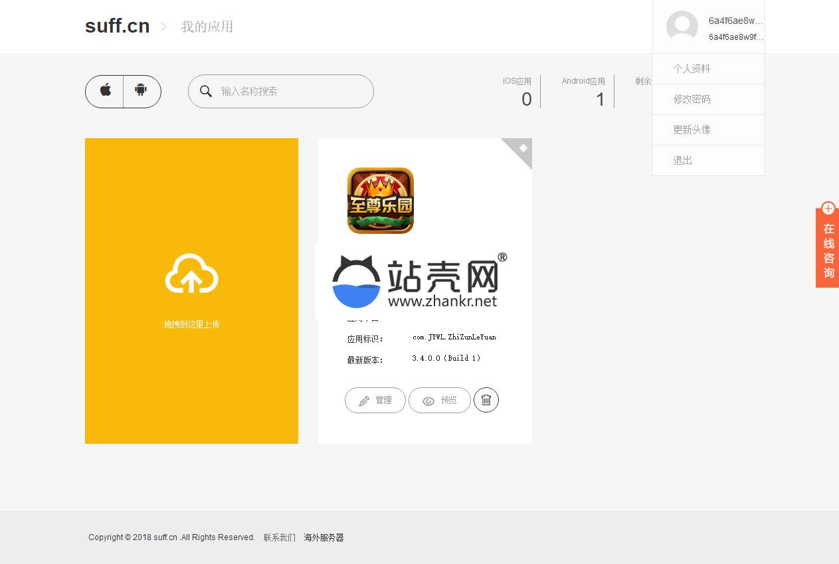Choose 更新头像 from the dropdown menu
Viewport: 839px width, 564px height.
pyautogui.click(x=692, y=130)
